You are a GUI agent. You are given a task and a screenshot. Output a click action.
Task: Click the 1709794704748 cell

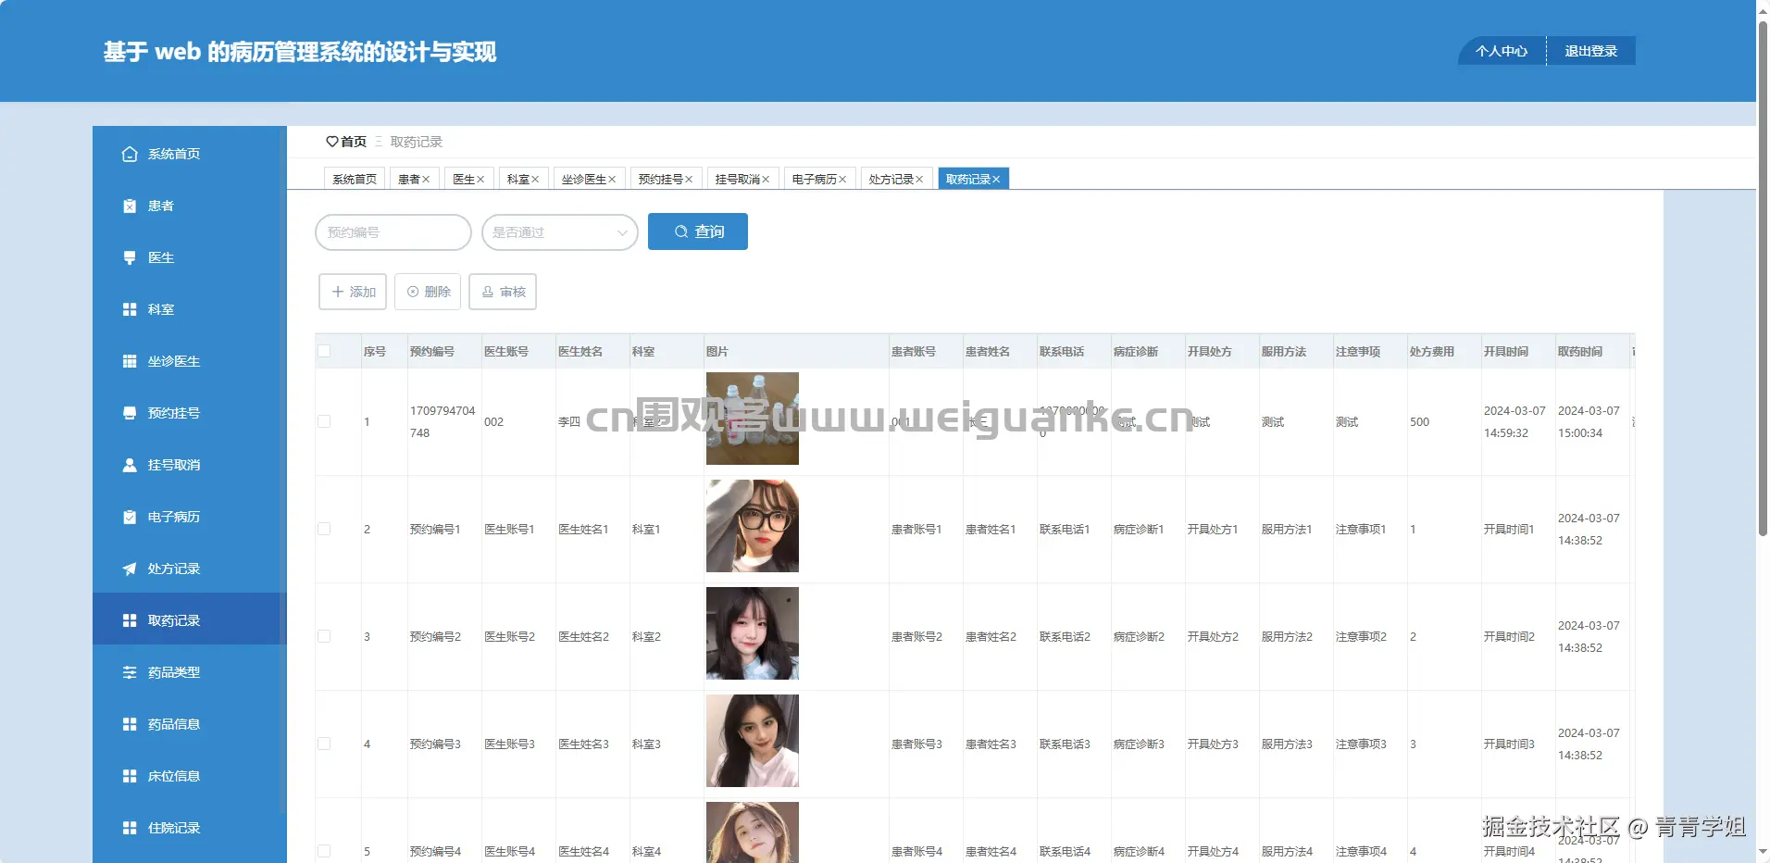click(442, 421)
